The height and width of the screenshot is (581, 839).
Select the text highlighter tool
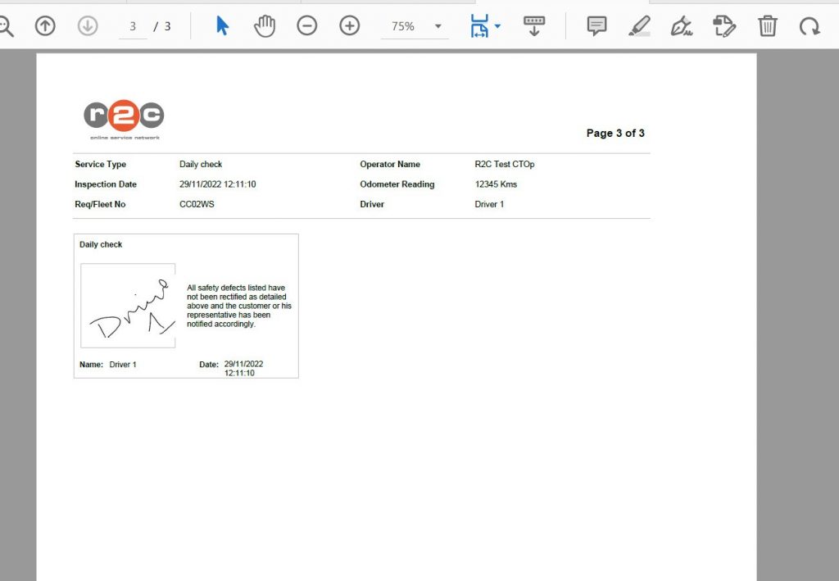point(639,25)
